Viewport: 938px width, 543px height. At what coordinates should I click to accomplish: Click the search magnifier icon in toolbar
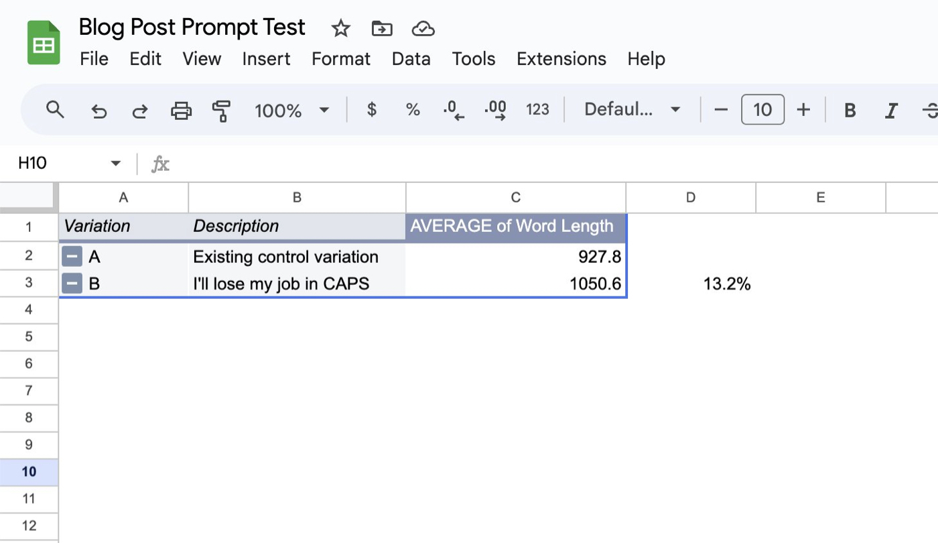click(55, 110)
